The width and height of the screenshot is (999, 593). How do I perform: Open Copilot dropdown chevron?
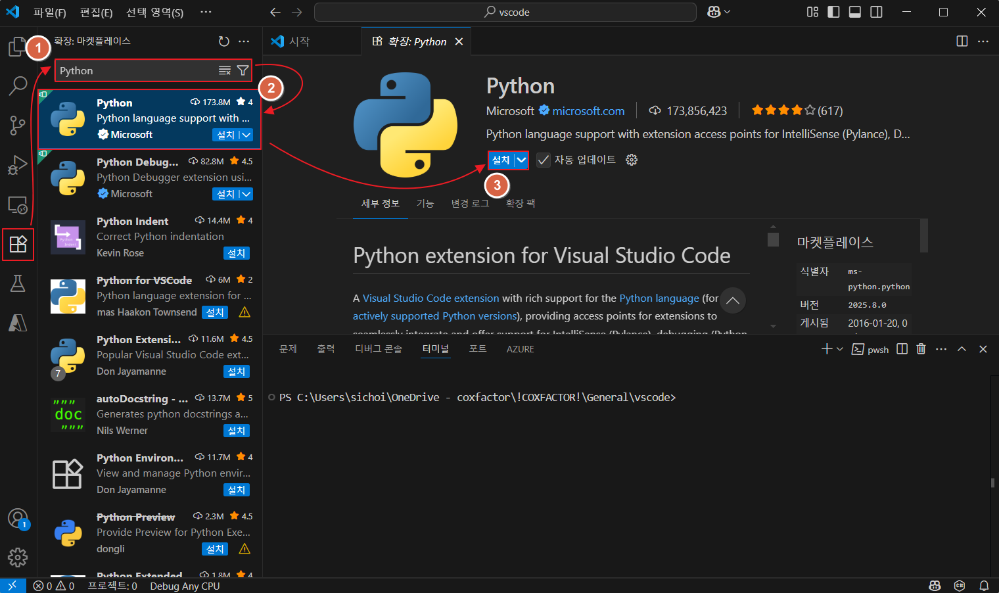(x=727, y=12)
